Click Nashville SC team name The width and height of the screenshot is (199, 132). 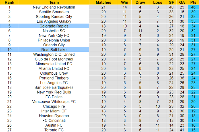pos(54,31)
